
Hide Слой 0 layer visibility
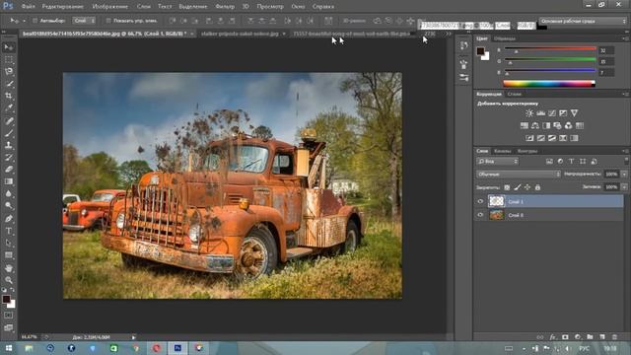[x=480, y=215]
